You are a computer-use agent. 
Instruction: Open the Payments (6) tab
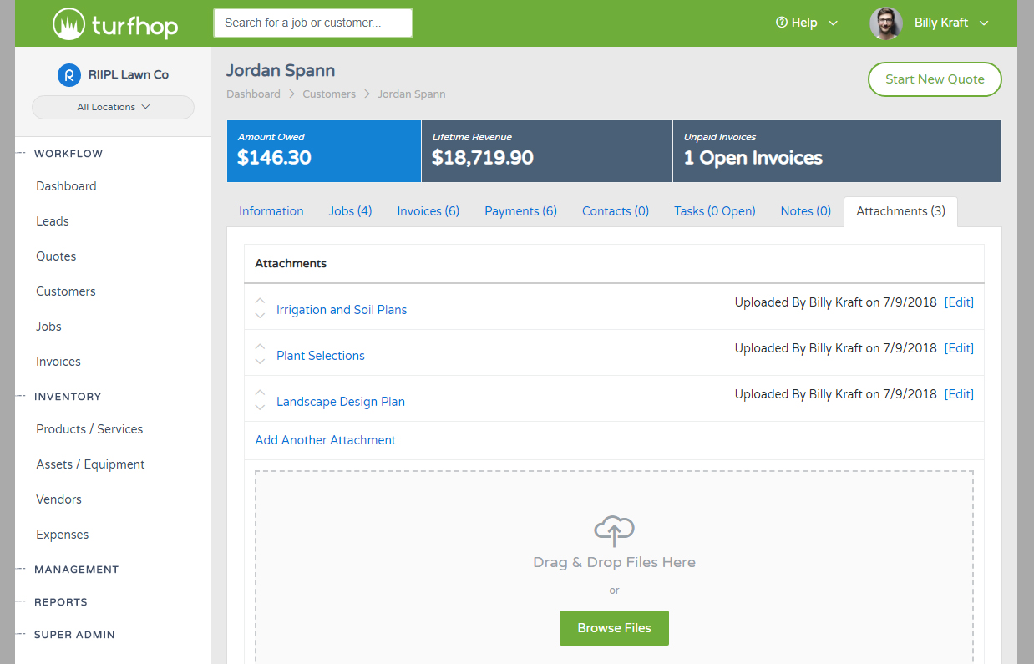[x=520, y=211]
